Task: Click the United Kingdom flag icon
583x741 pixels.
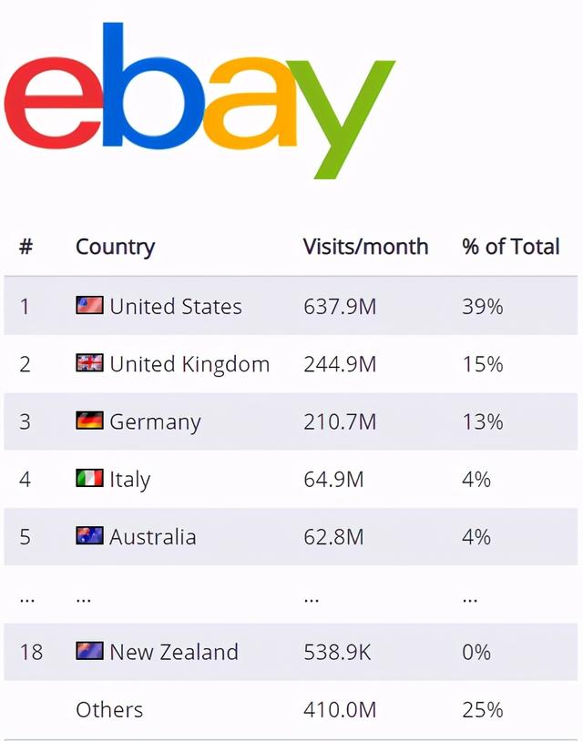Action: (x=89, y=364)
